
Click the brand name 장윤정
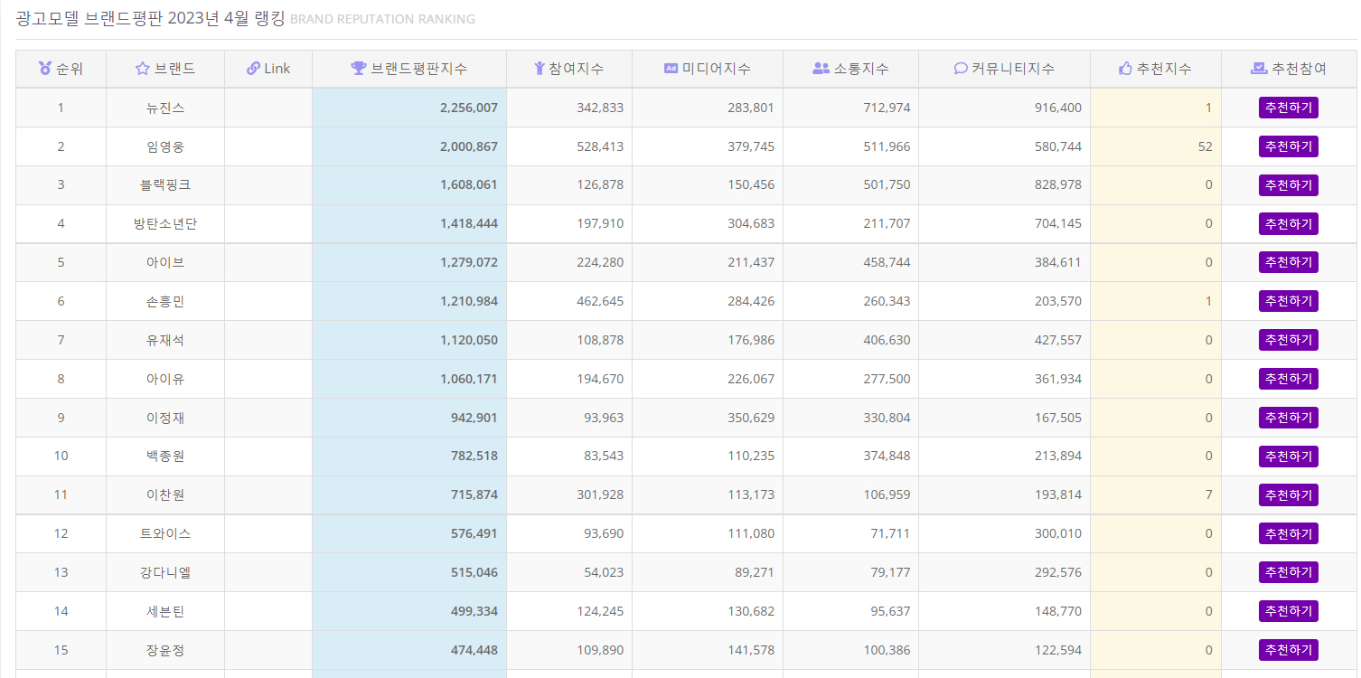pyautogui.click(x=165, y=650)
